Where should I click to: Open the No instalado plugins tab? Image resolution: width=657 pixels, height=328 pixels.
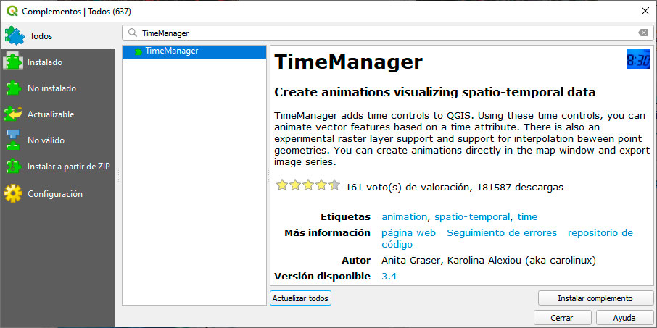(58, 88)
